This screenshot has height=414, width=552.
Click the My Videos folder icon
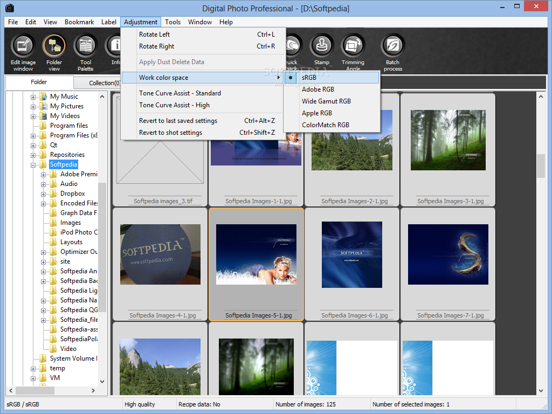coord(43,116)
